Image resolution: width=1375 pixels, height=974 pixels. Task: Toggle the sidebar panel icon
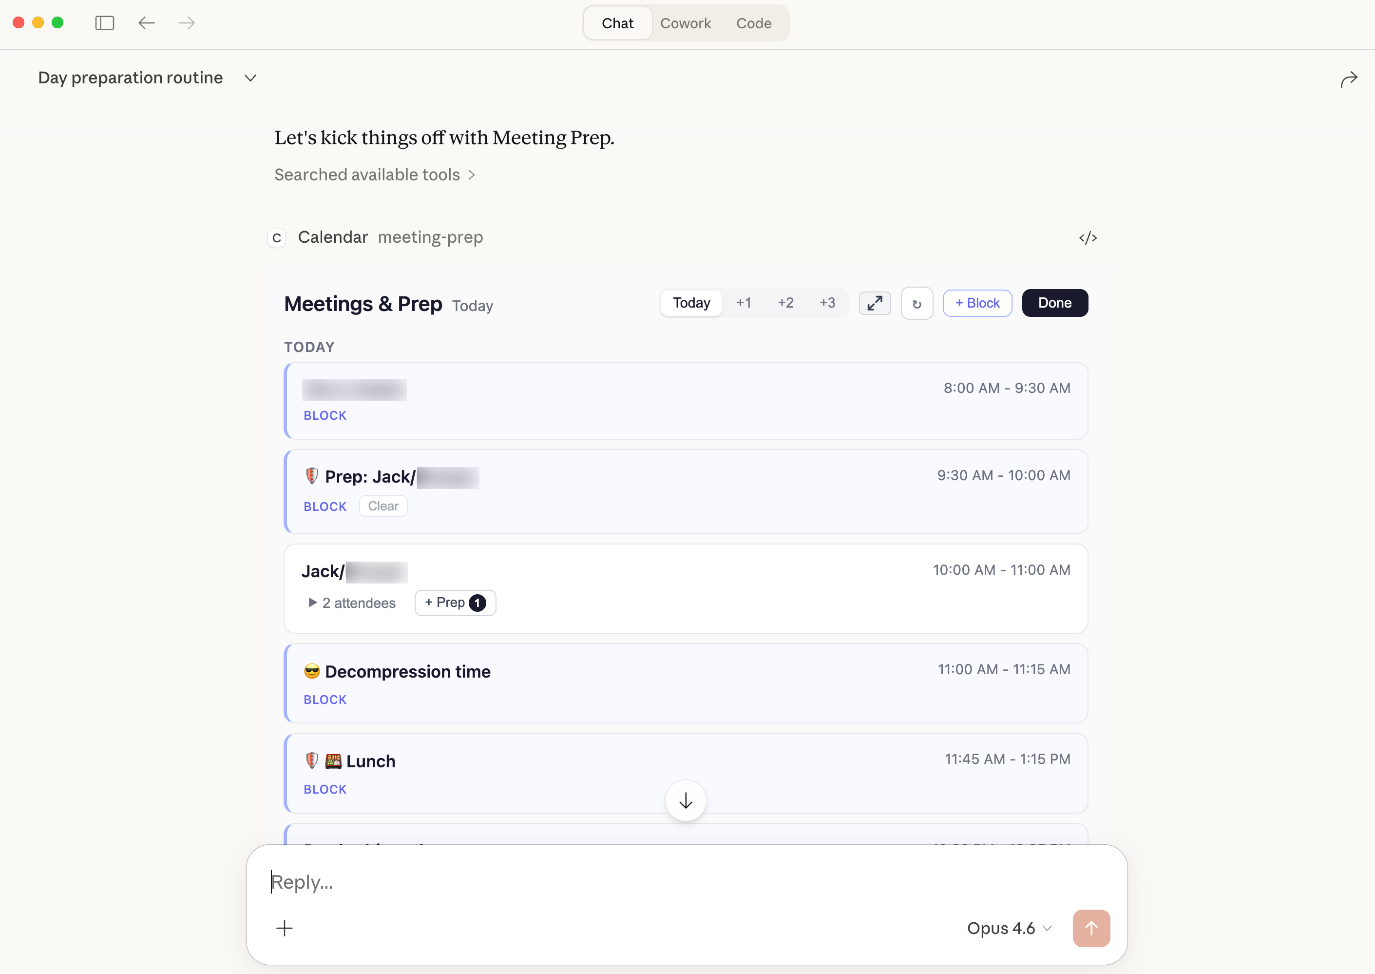(104, 23)
